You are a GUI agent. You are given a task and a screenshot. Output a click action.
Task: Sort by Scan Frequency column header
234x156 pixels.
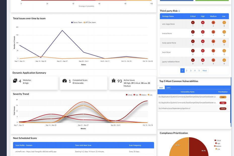pos(135,145)
